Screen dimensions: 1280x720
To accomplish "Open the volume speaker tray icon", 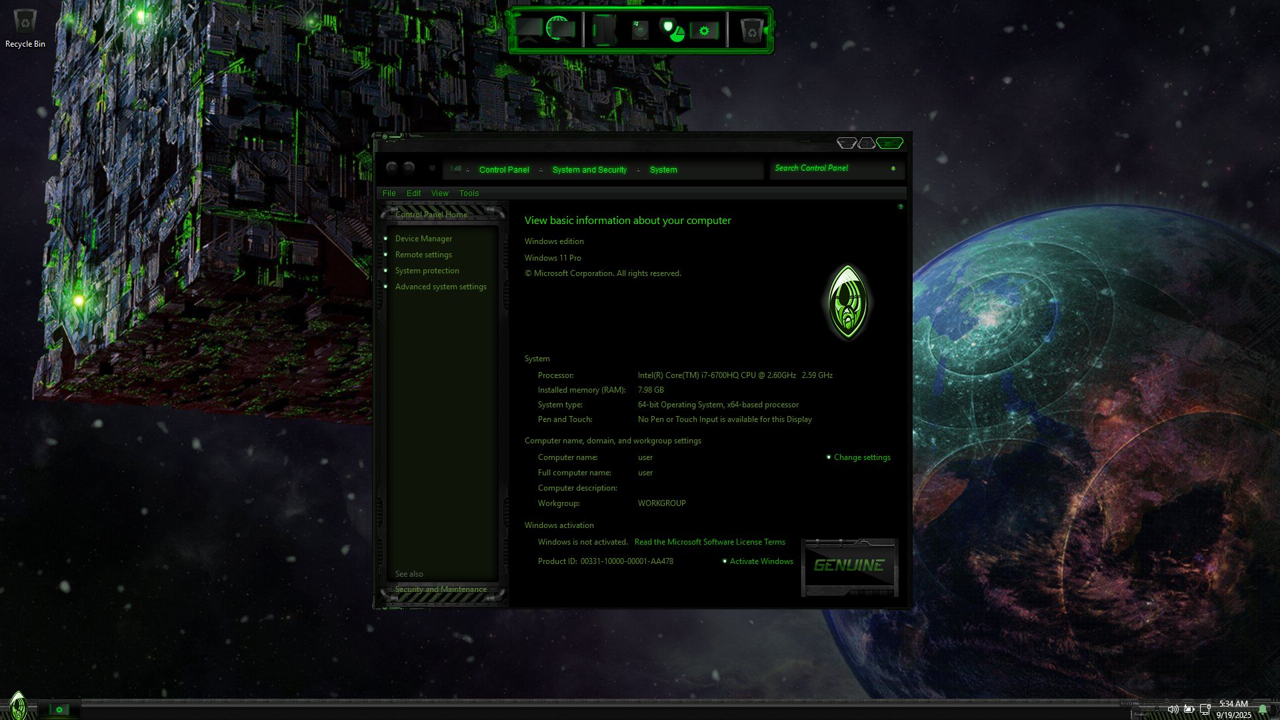I will [1172, 709].
